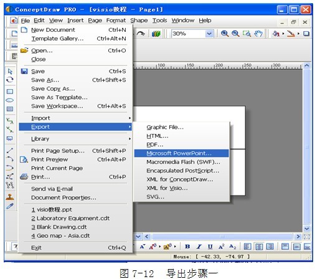
Task: Select HTML export option
Action: (x=182, y=136)
